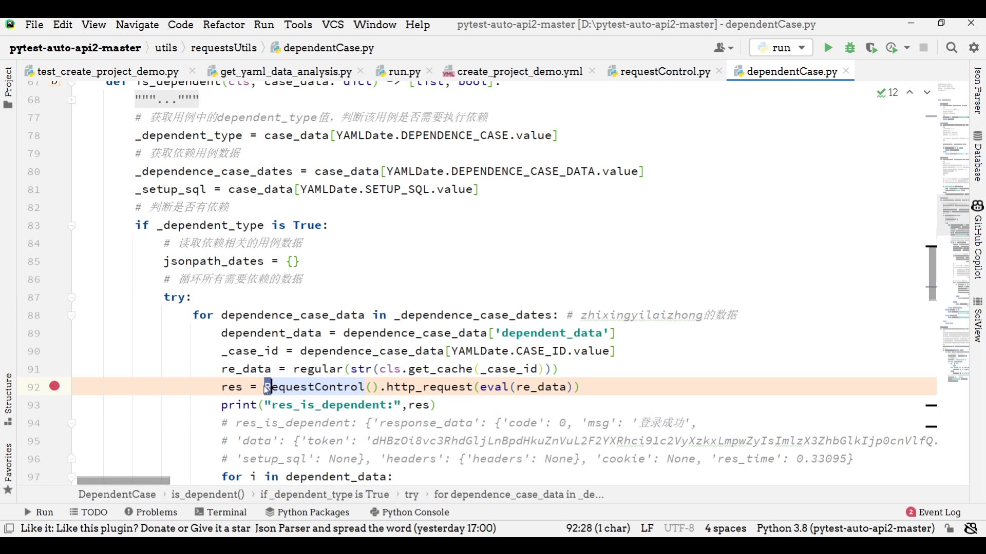
Task: Run with Coverage shield icon
Action: coord(871,48)
